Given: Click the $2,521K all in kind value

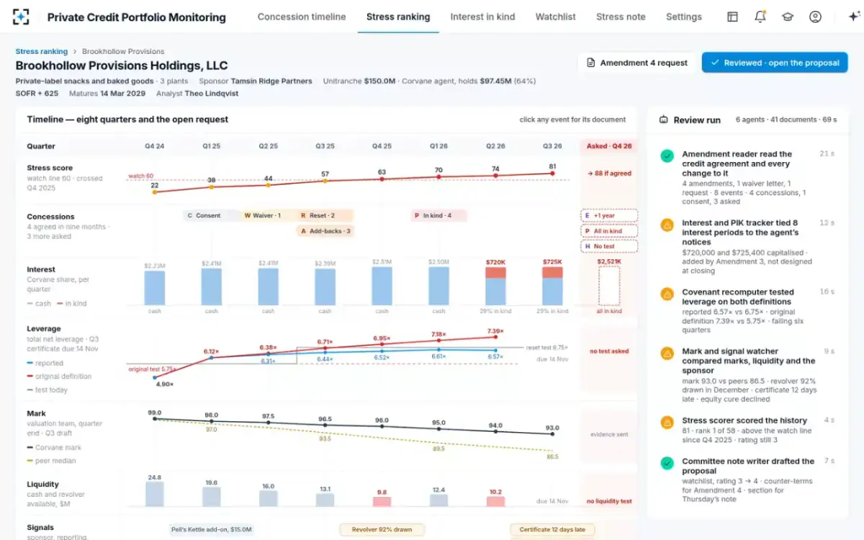Looking at the screenshot, I should point(609,262).
